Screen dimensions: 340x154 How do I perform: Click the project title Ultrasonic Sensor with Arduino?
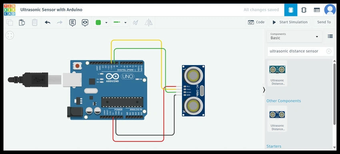tap(51, 10)
